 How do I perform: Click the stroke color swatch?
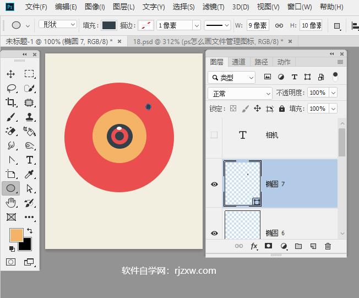click(146, 25)
